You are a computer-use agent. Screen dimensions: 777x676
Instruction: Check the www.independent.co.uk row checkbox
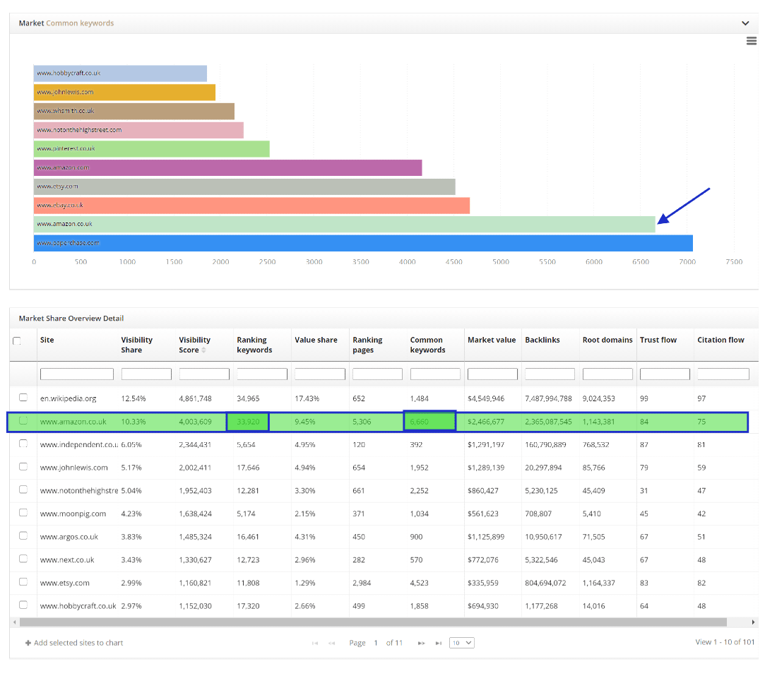[23, 444]
